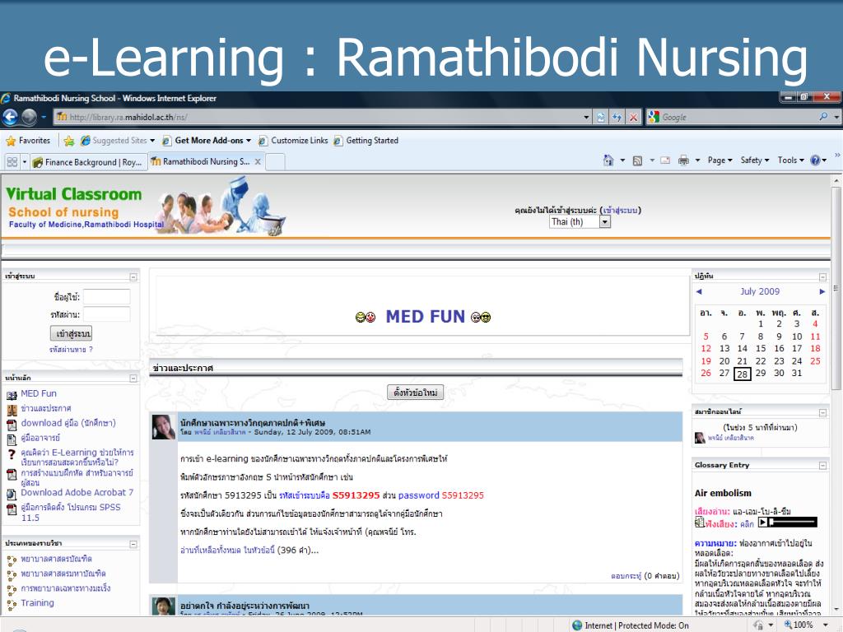Open Favorites star button
Screen dimensions: 843x632
tap(28, 141)
